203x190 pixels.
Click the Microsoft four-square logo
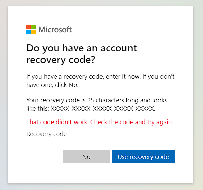click(x=31, y=29)
